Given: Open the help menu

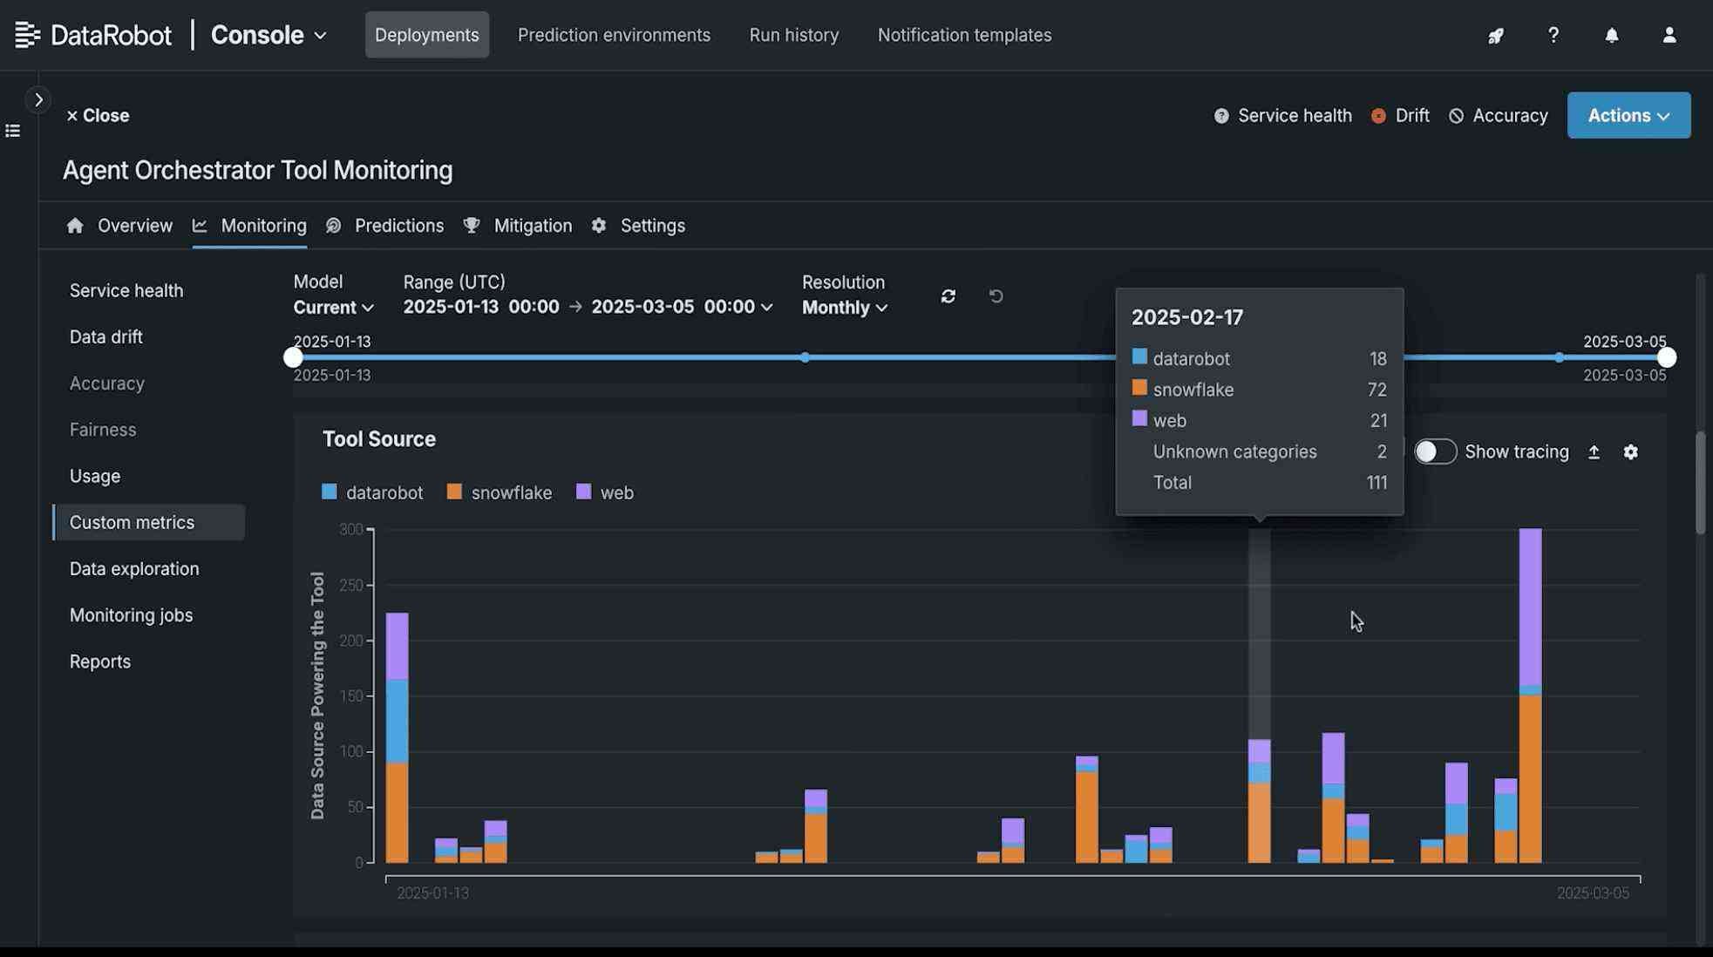Looking at the screenshot, I should [x=1553, y=35].
